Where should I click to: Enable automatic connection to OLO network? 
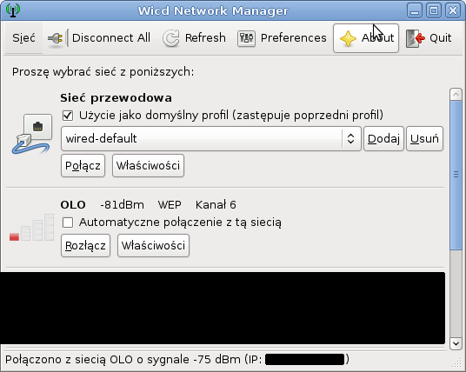pyautogui.click(x=68, y=223)
